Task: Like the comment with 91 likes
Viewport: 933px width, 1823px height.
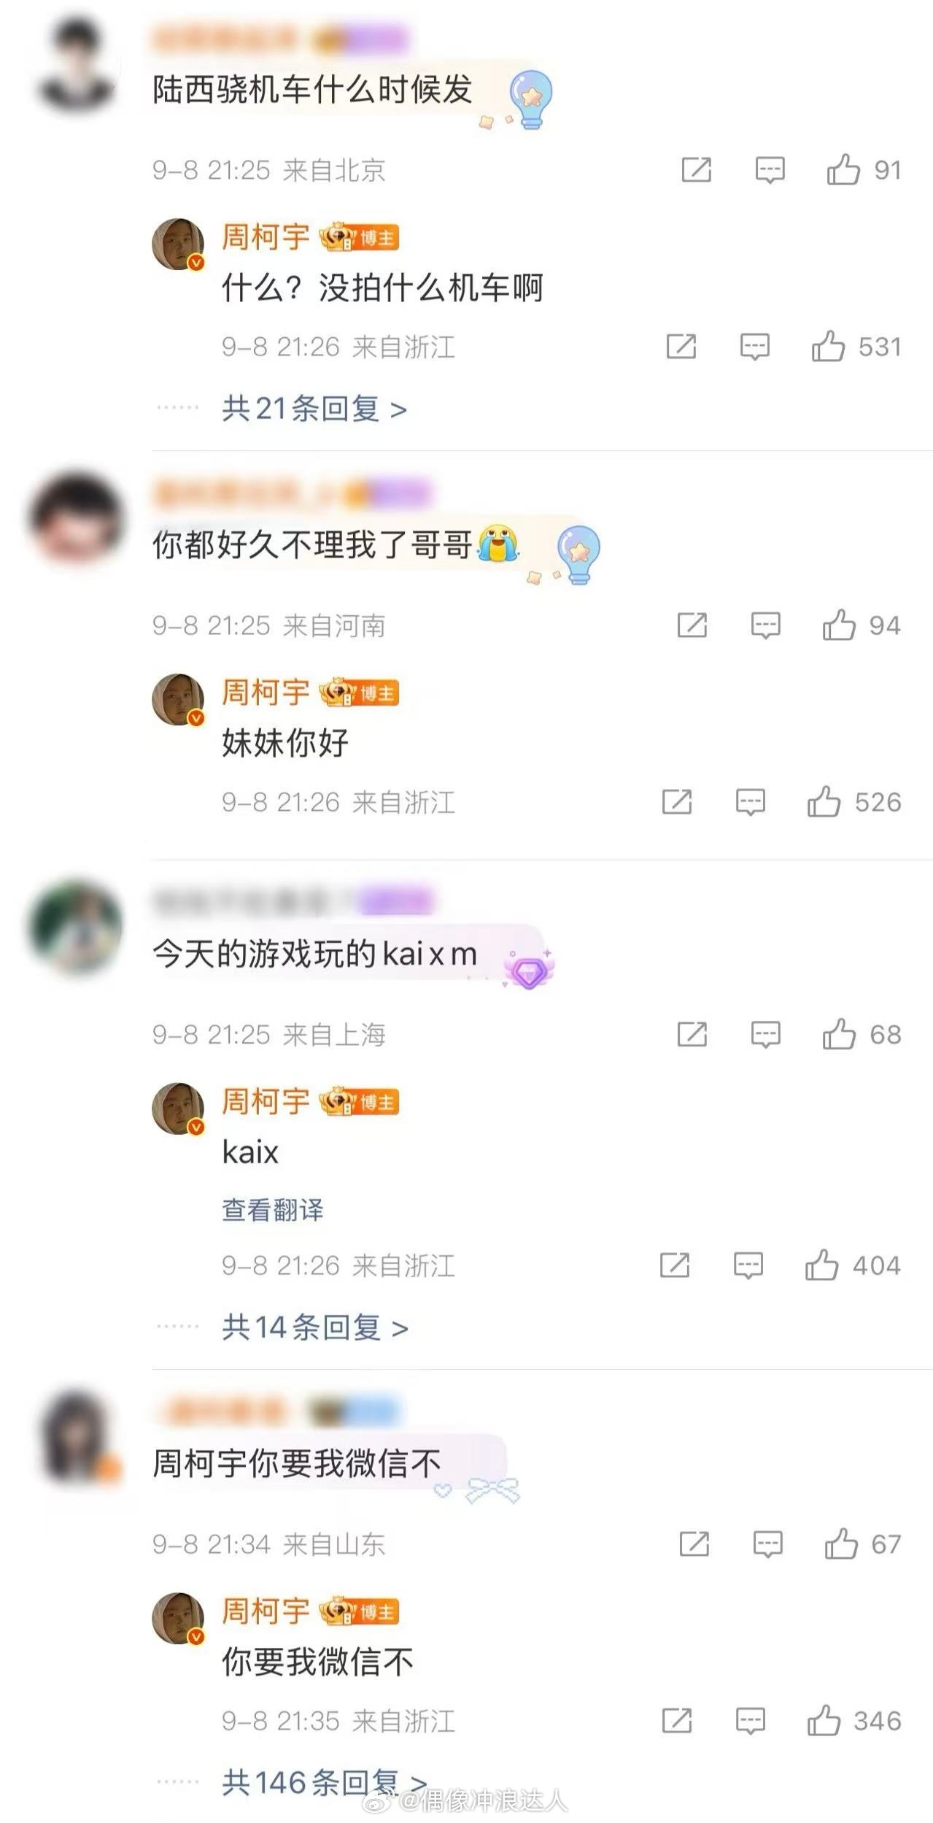Action: [x=843, y=170]
